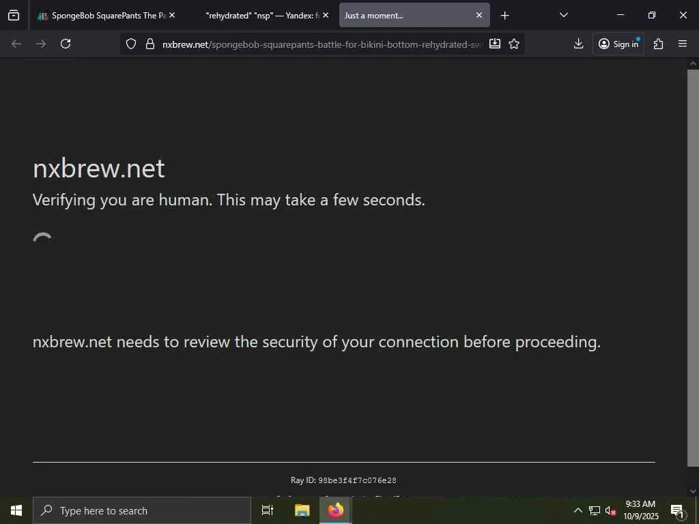Open File Explorer from taskbar
This screenshot has width=699, height=524.
[x=302, y=510]
